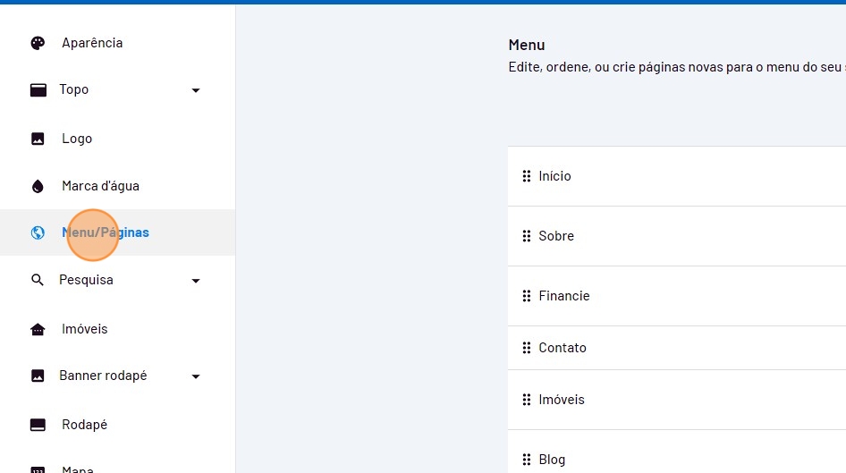The image size is (846, 473).
Task: Click the Topo section icon in sidebar
Action: pyautogui.click(x=38, y=89)
